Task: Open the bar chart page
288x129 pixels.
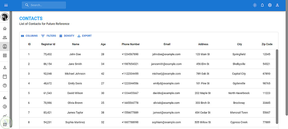Action: [5, 98]
